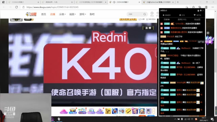
Task: Select 直播 in navigation bar
Action: pyautogui.click(x=52, y=14)
